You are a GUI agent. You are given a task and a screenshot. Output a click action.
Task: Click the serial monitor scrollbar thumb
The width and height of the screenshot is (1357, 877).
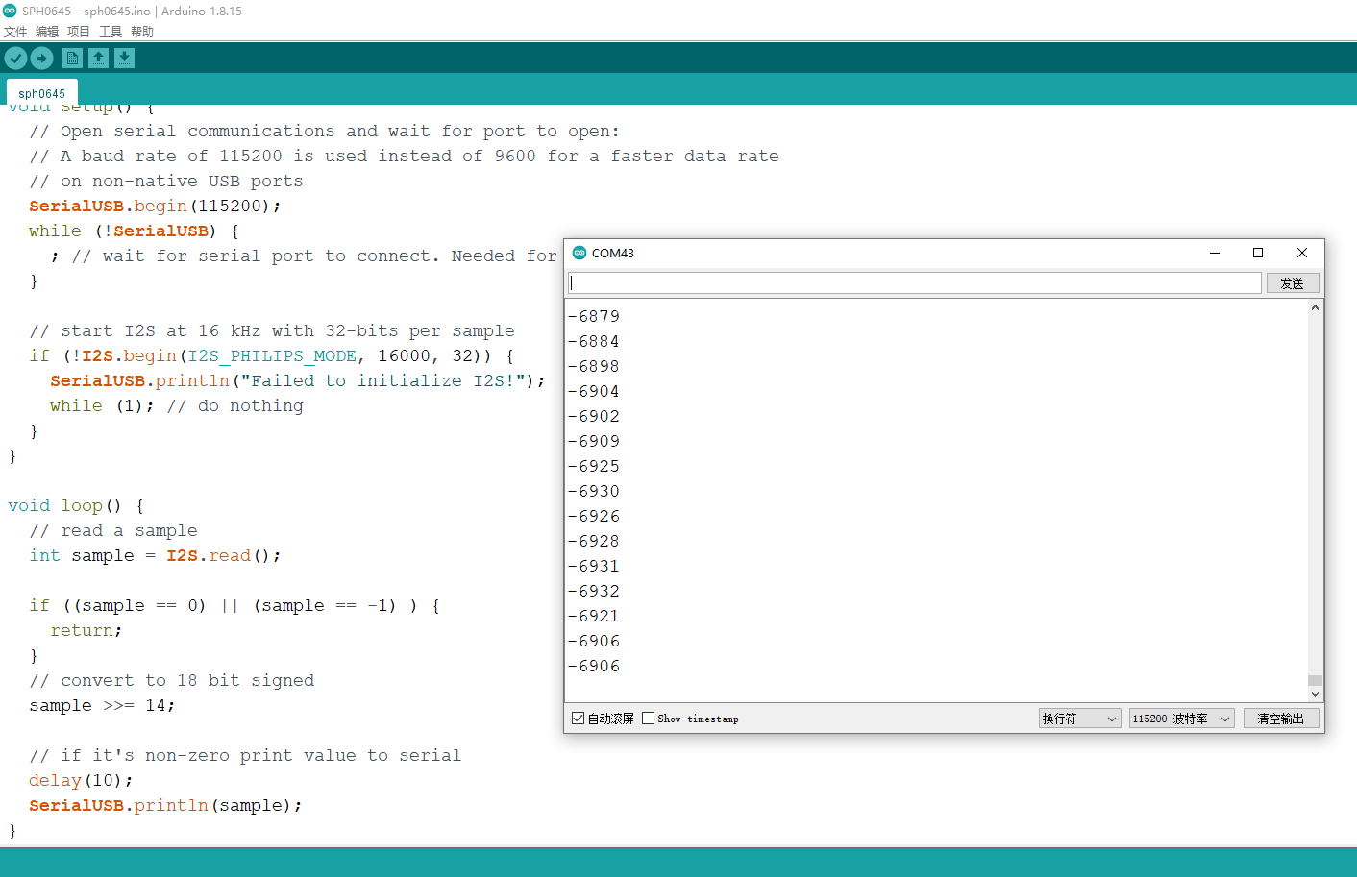coord(1315,680)
